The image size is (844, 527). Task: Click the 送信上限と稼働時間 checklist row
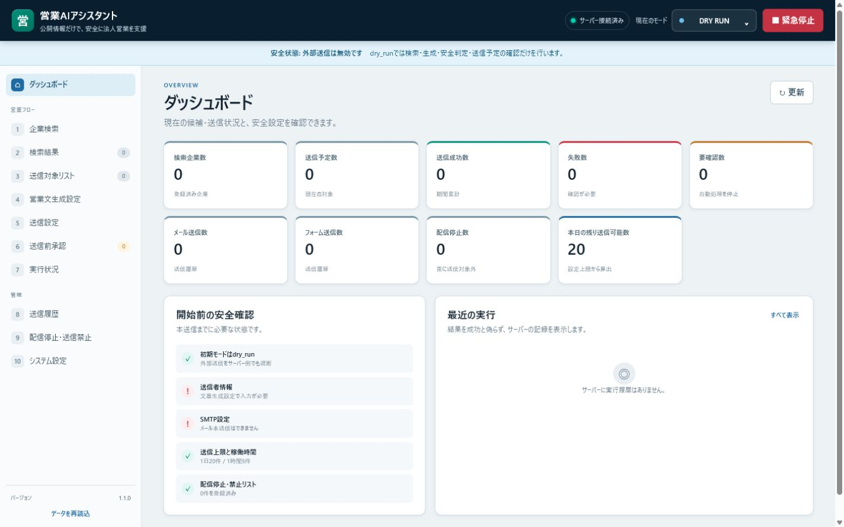(294, 456)
